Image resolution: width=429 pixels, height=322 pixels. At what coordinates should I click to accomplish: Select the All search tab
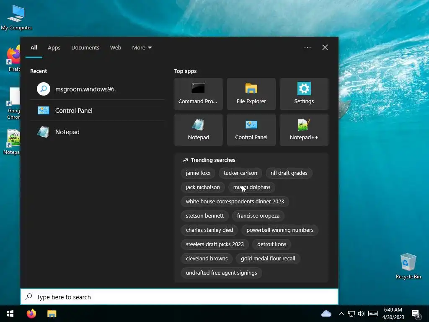[x=34, y=48]
